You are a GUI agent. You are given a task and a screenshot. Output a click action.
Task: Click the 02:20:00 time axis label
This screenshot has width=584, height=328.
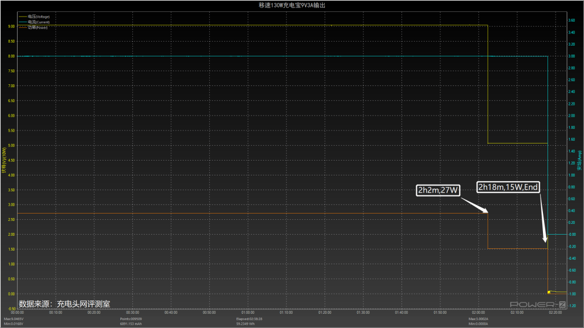[x=555, y=313]
